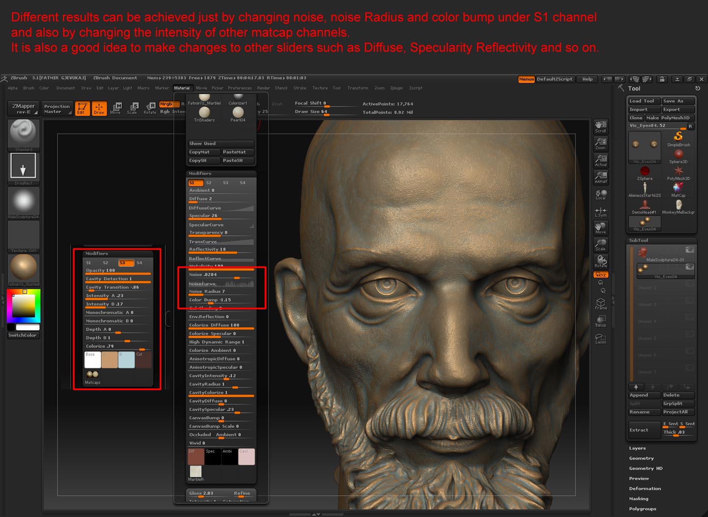Click the main color picker square

pyautogui.click(x=23, y=305)
